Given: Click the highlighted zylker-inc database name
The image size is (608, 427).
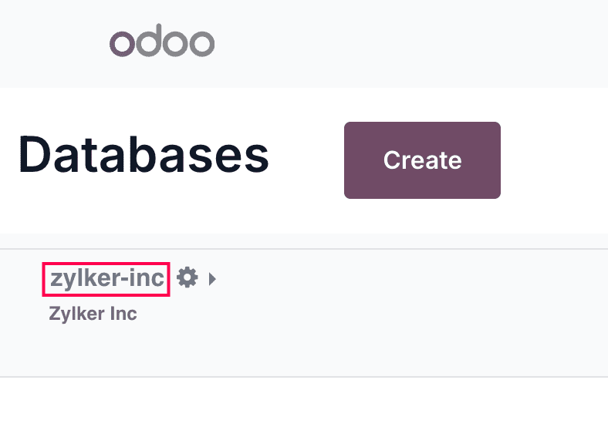Looking at the screenshot, I should click(x=106, y=278).
